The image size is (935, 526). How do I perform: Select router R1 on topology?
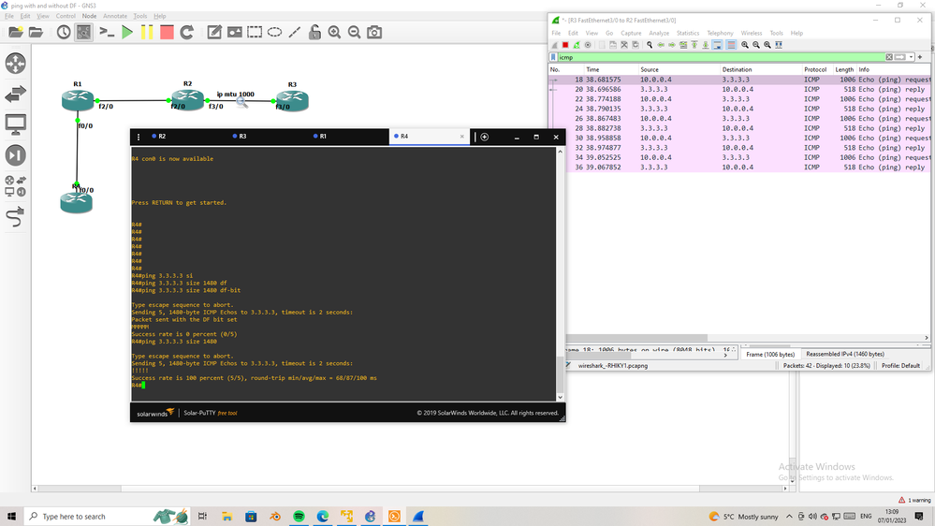[78, 99]
